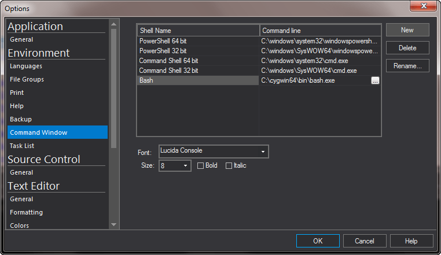The image size is (441, 255).
Task: Click the category list scroll down arrow
Action: pyautogui.click(x=113, y=224)
